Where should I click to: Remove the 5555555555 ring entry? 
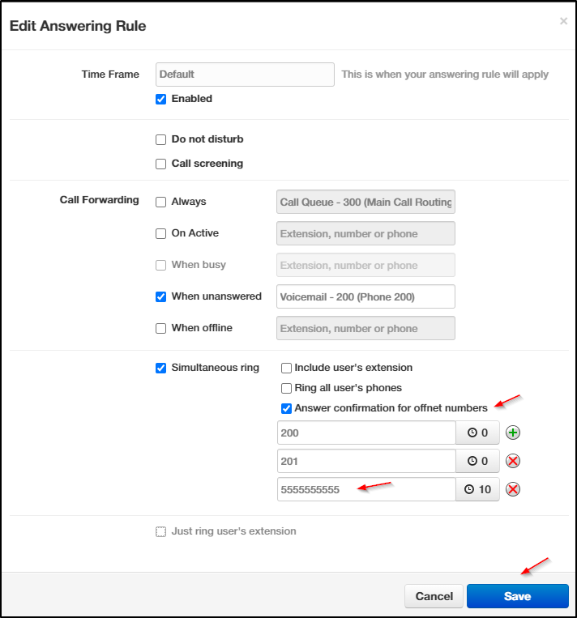[513, 489]
